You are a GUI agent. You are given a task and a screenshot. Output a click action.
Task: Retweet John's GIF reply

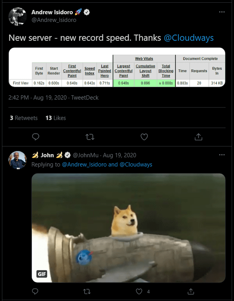[x=87, y=291]
